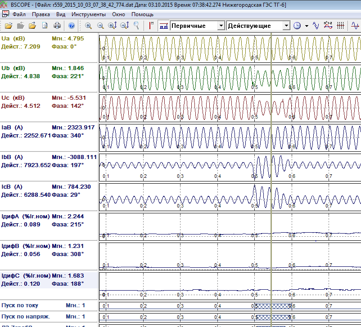Click the print icon in toolbar
The image size is (361, 327).
pos(57,26)
